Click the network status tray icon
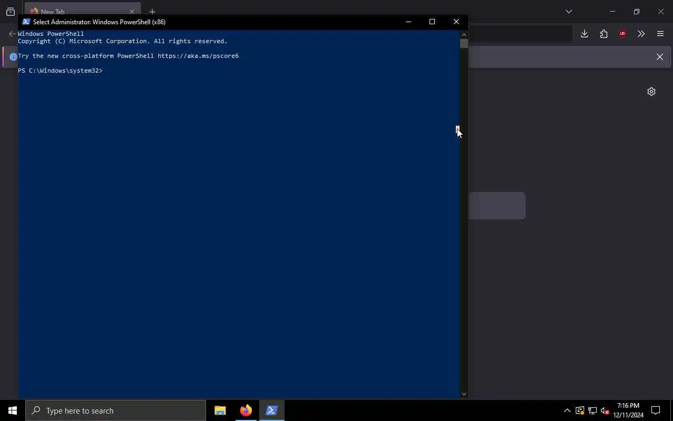Image resolution: width=673 pixels, height=421 pixels. click(593, 410)
